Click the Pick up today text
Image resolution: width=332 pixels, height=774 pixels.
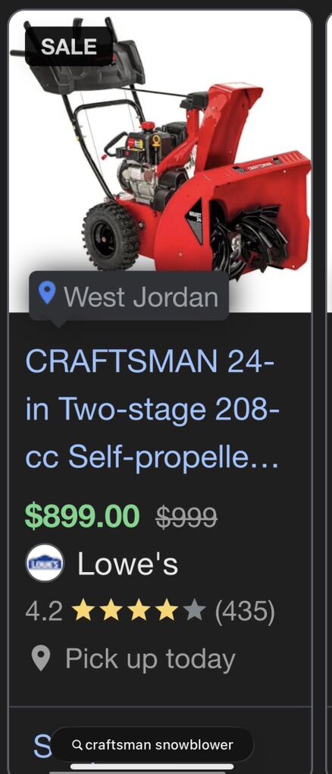(x=150, y=659)
